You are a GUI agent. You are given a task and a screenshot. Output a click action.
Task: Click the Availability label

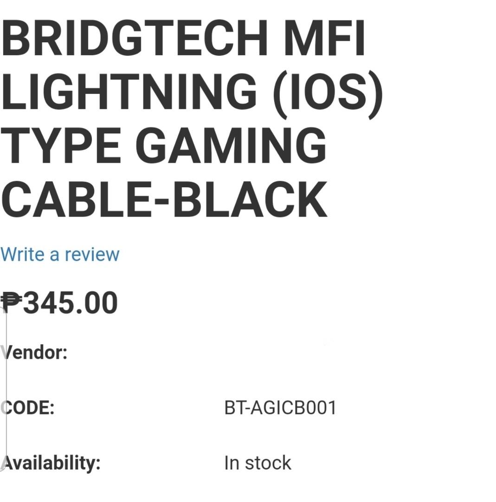click(x=52, y=462)
